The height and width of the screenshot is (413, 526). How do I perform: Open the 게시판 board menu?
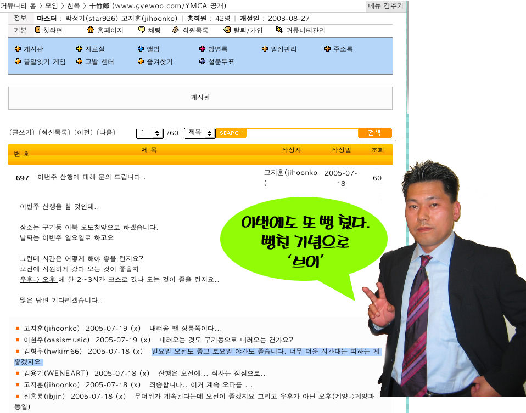[33, 49]
